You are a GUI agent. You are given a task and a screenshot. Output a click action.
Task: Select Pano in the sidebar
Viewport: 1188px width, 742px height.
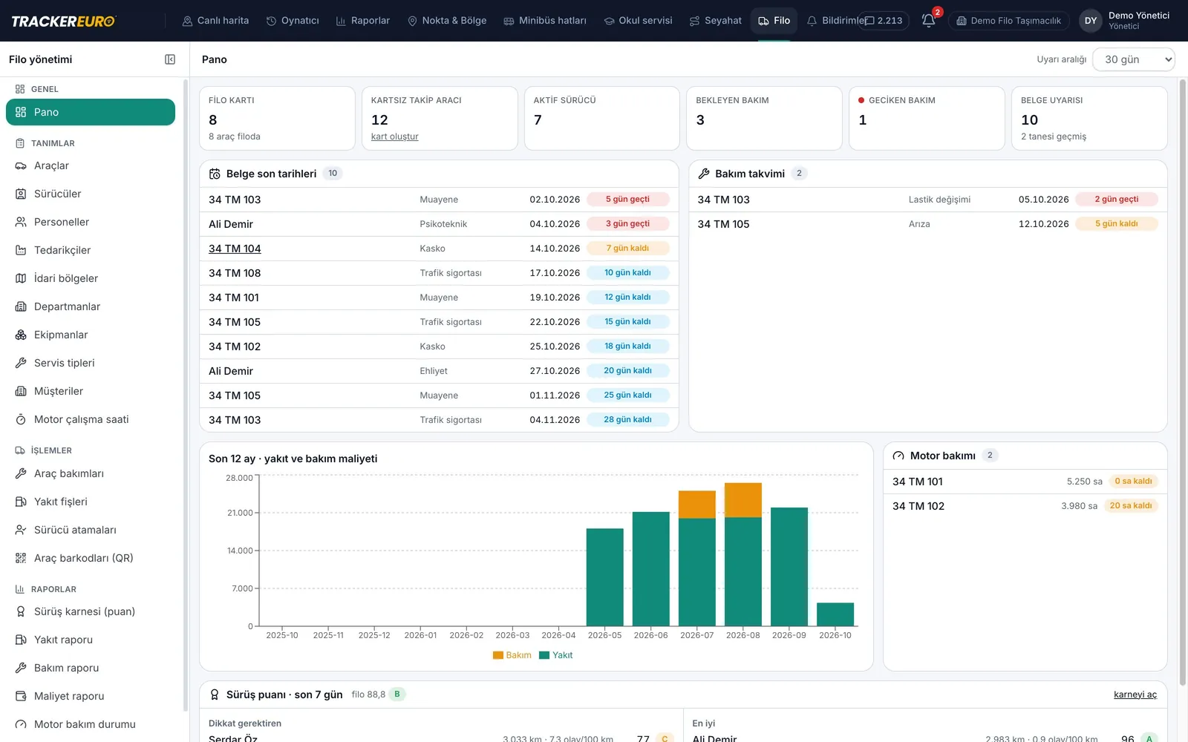pyautogui.click(x=91, y=112)
